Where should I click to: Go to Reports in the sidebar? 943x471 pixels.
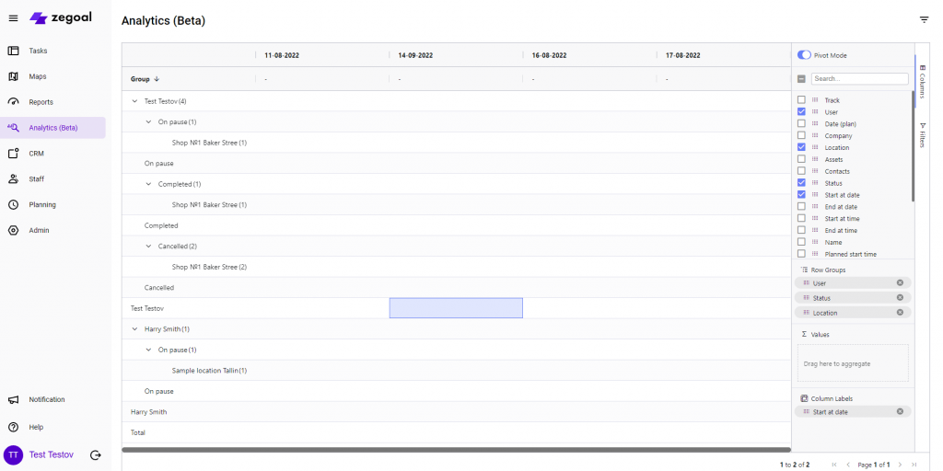[x=41, y=102]
